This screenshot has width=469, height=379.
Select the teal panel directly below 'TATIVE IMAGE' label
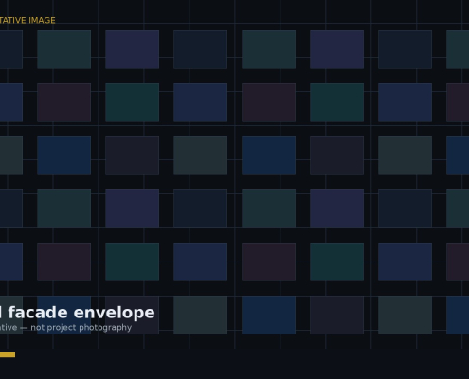(64, 49)
